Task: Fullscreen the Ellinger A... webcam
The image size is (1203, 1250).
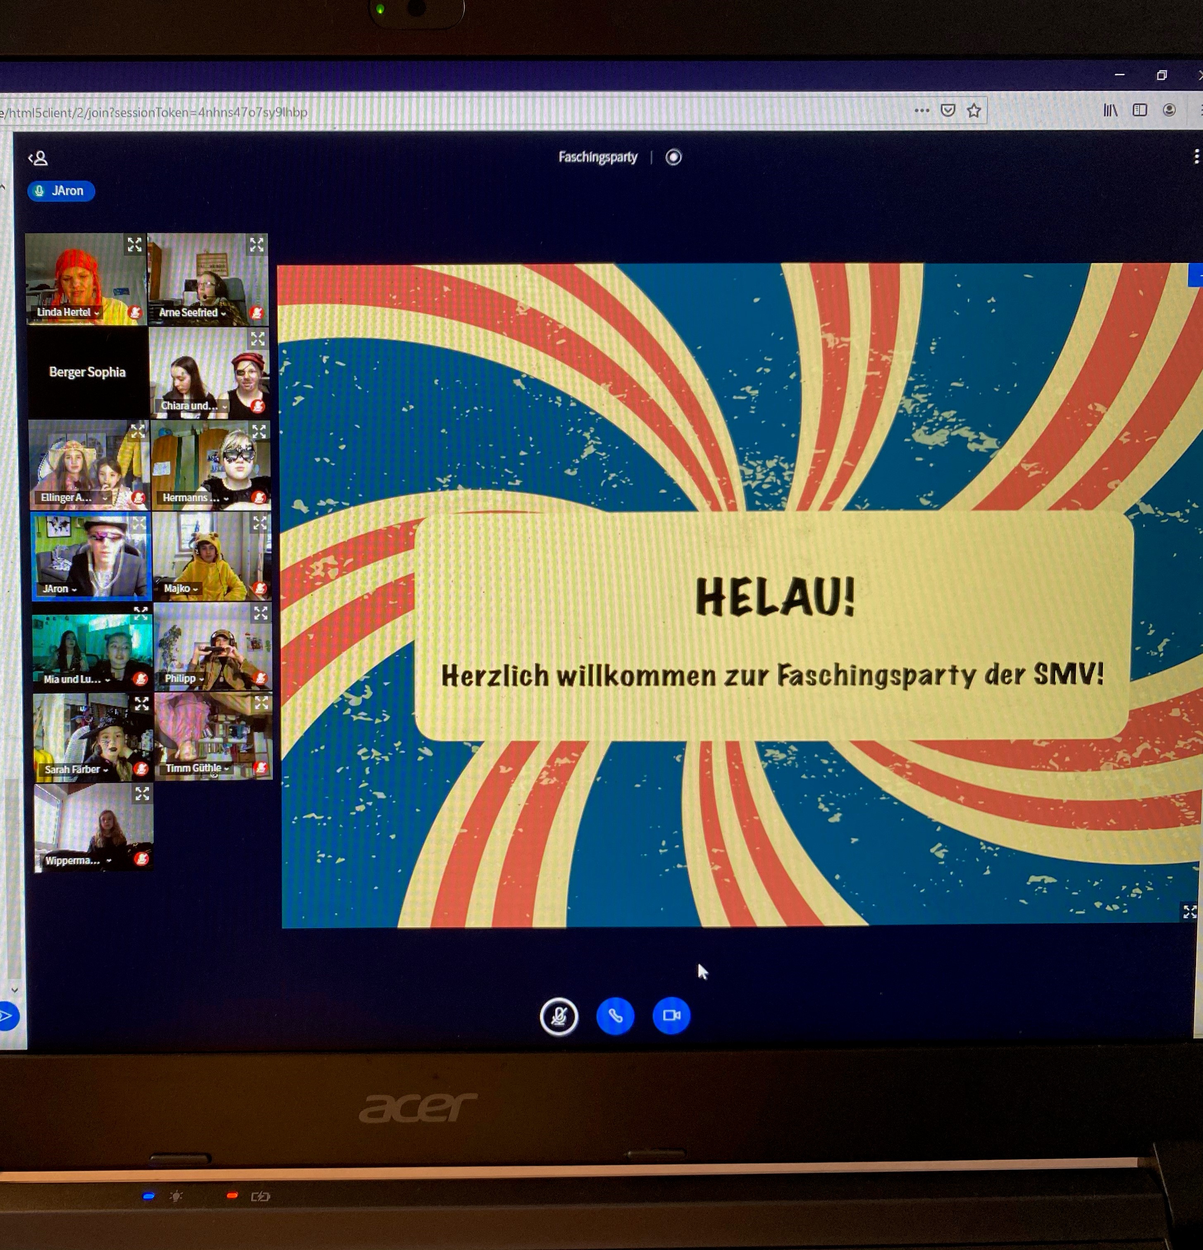Action: [x=138, y=431]
